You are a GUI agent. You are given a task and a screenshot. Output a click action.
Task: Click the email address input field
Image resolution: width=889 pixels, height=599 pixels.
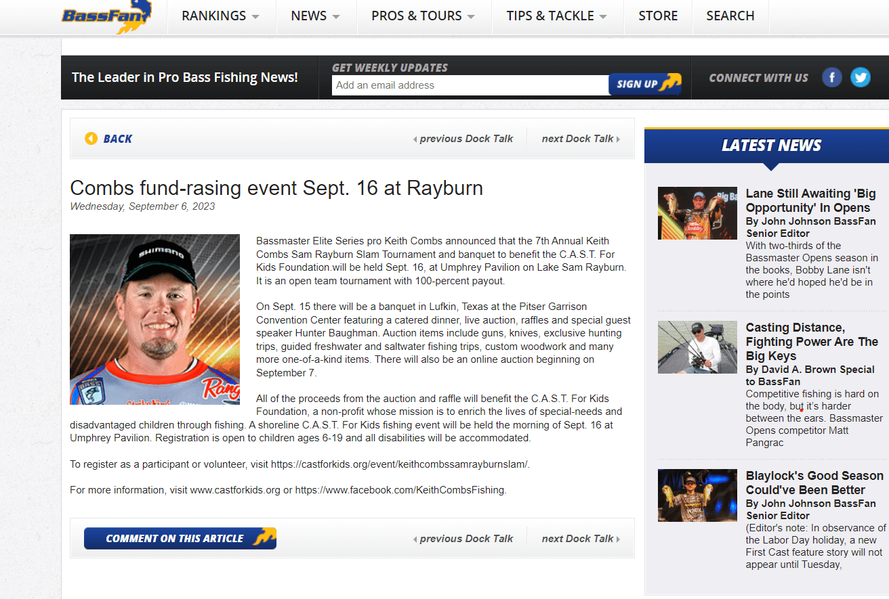pyautogui.click(x=470, y=85)
